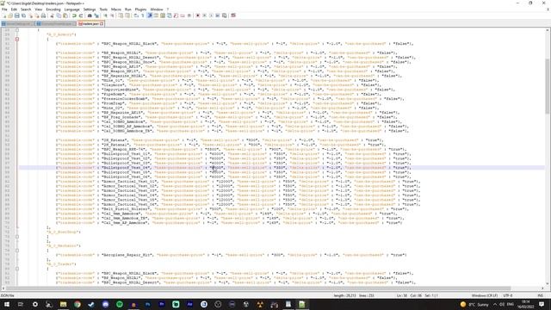The width and height of the screenshot is (551, 310).
Task: Click the Paste toolbar icon
Action: tap(65, 15)
